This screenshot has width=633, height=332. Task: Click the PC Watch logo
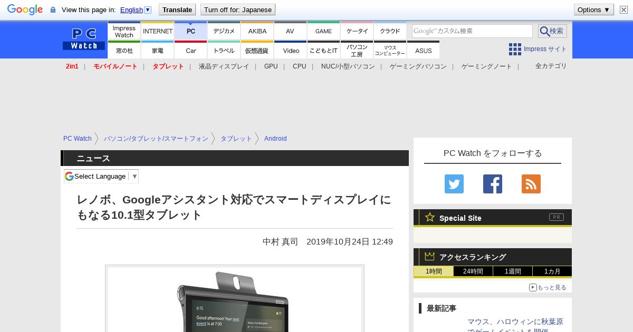point(84,40)
